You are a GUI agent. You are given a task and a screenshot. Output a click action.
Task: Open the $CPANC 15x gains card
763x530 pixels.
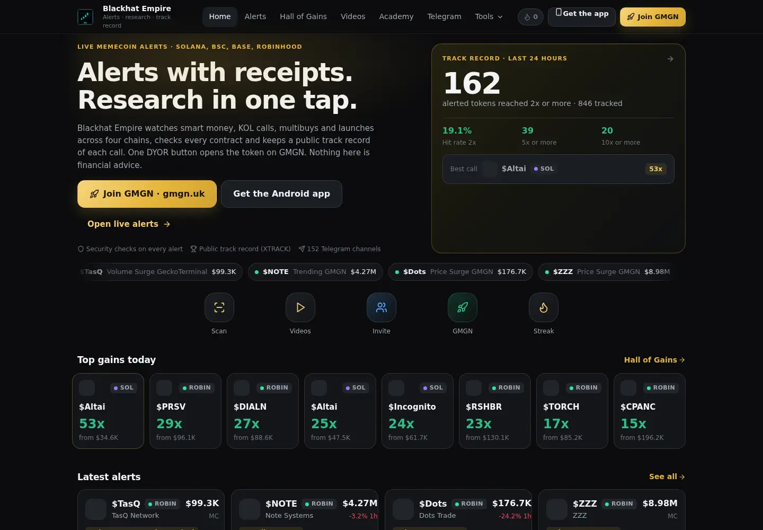click(650, 411)
